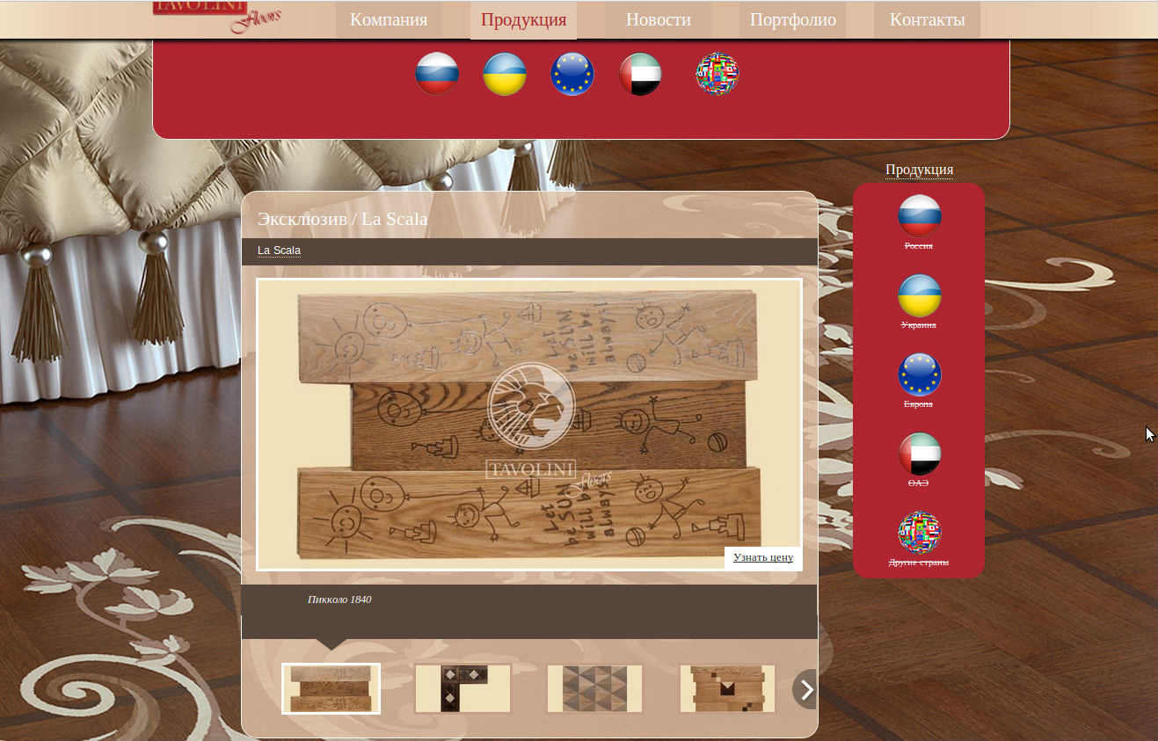Open the La Scala breadcrumb link
The image size is (1158, 741).
pos(279,251)
